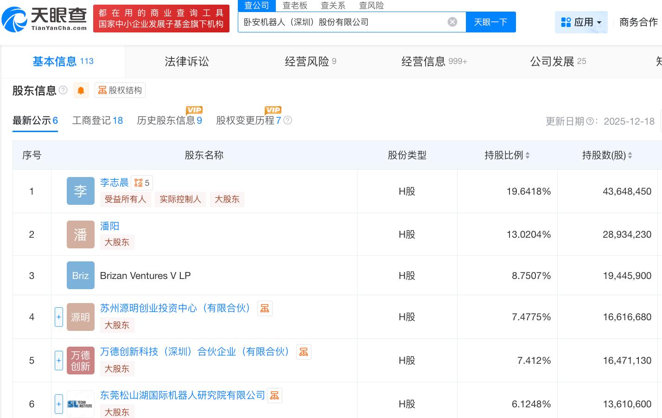The height and width of the screenshot is (418, 662).
Task: Open the 应用 dropdown menu
Action: [581, 22]
